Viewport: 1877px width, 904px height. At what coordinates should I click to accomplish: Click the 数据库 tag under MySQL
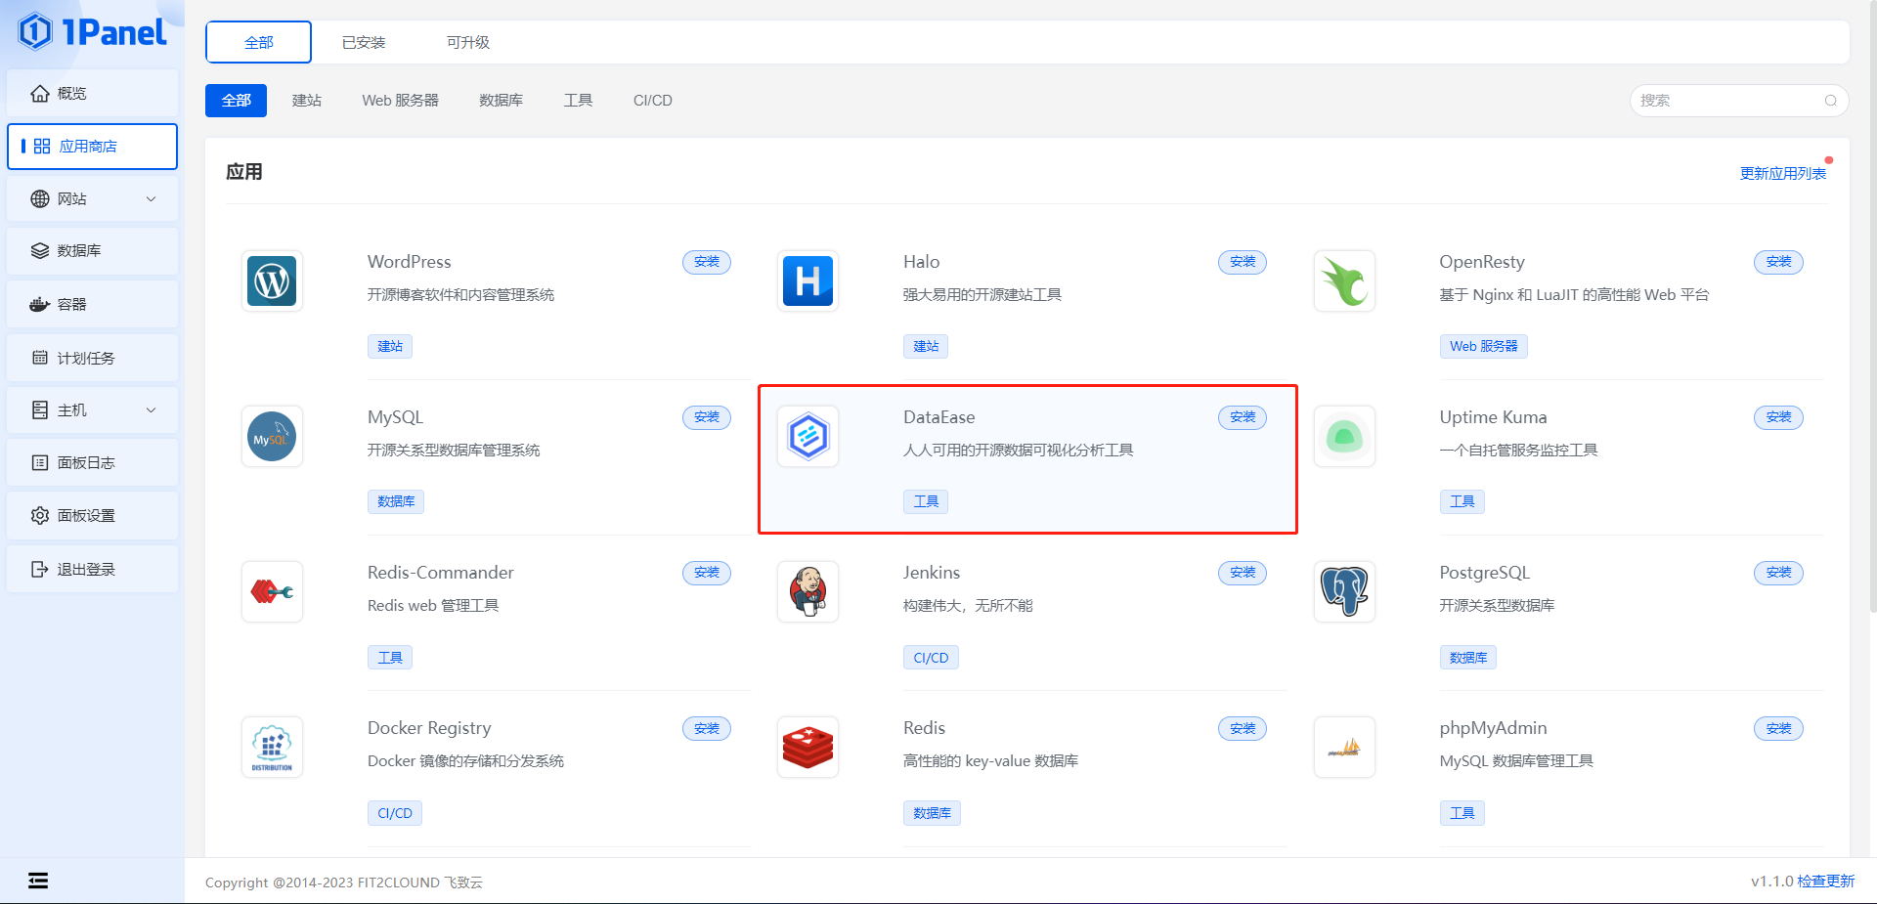coord(396,501)
